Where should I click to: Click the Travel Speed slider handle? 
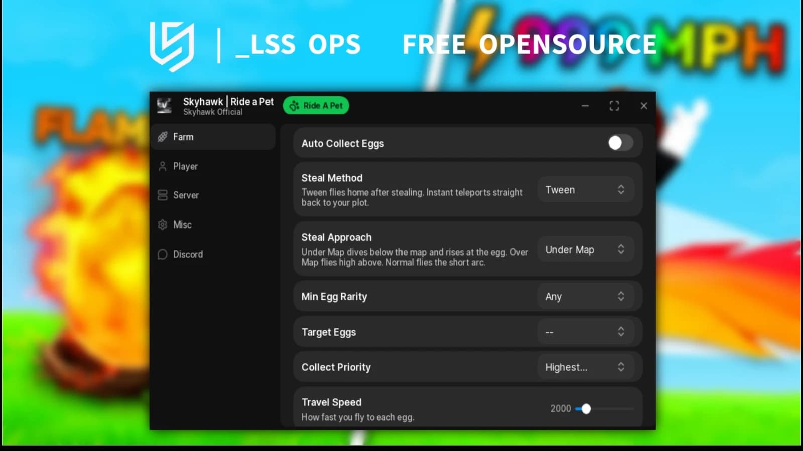tap(586, 409)
